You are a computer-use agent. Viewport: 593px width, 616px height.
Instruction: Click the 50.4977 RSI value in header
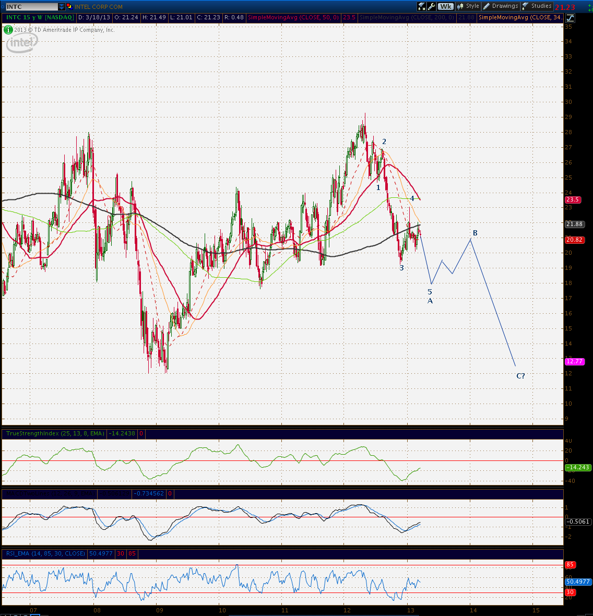101,553
